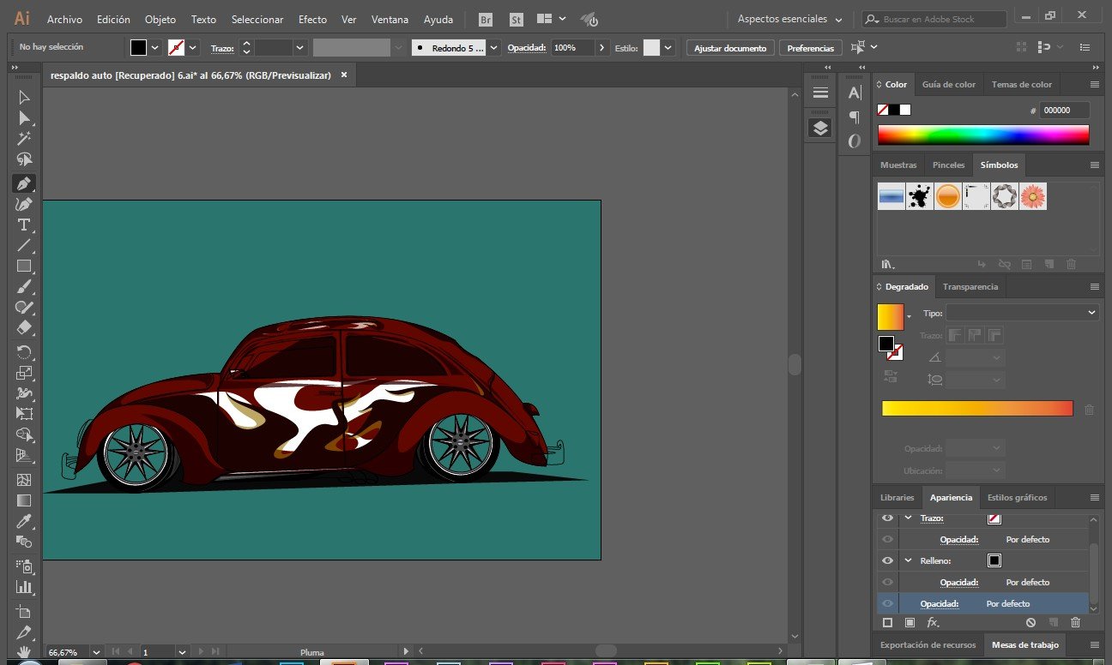
Task: Select the Type tool
Action: tap(24, 225)
